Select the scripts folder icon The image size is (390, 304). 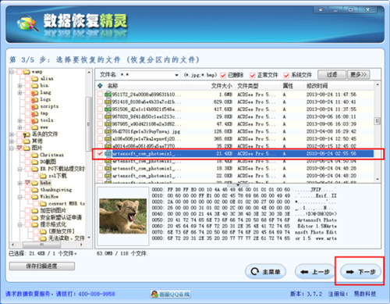35,106
